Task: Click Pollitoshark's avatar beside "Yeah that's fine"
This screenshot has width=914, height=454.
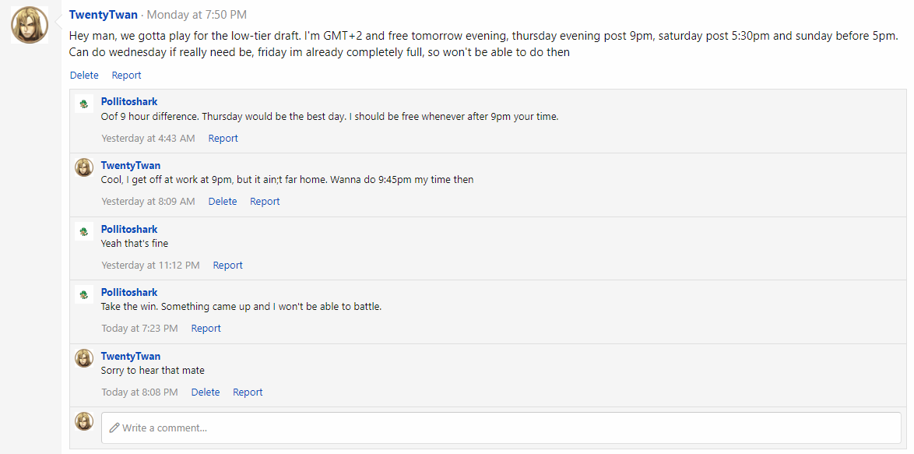Action: tap(84, 231)
